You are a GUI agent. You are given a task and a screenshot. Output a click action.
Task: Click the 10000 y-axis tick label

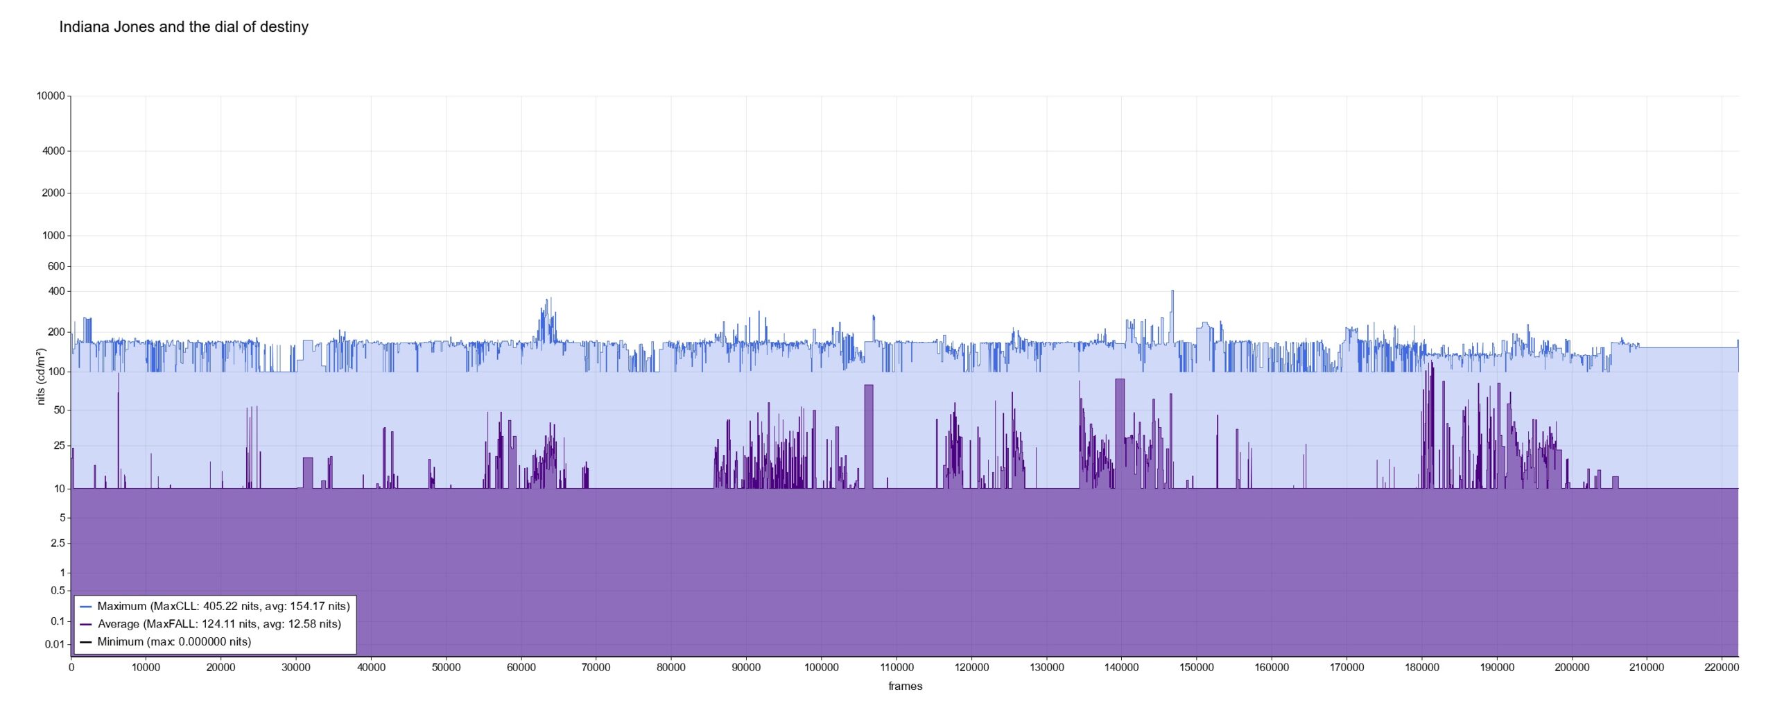[x=51, y=96]
